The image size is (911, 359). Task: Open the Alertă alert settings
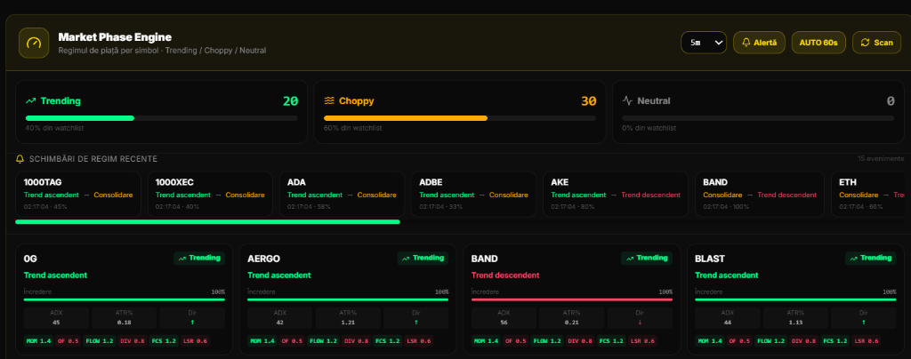click(x=760, y=43)
